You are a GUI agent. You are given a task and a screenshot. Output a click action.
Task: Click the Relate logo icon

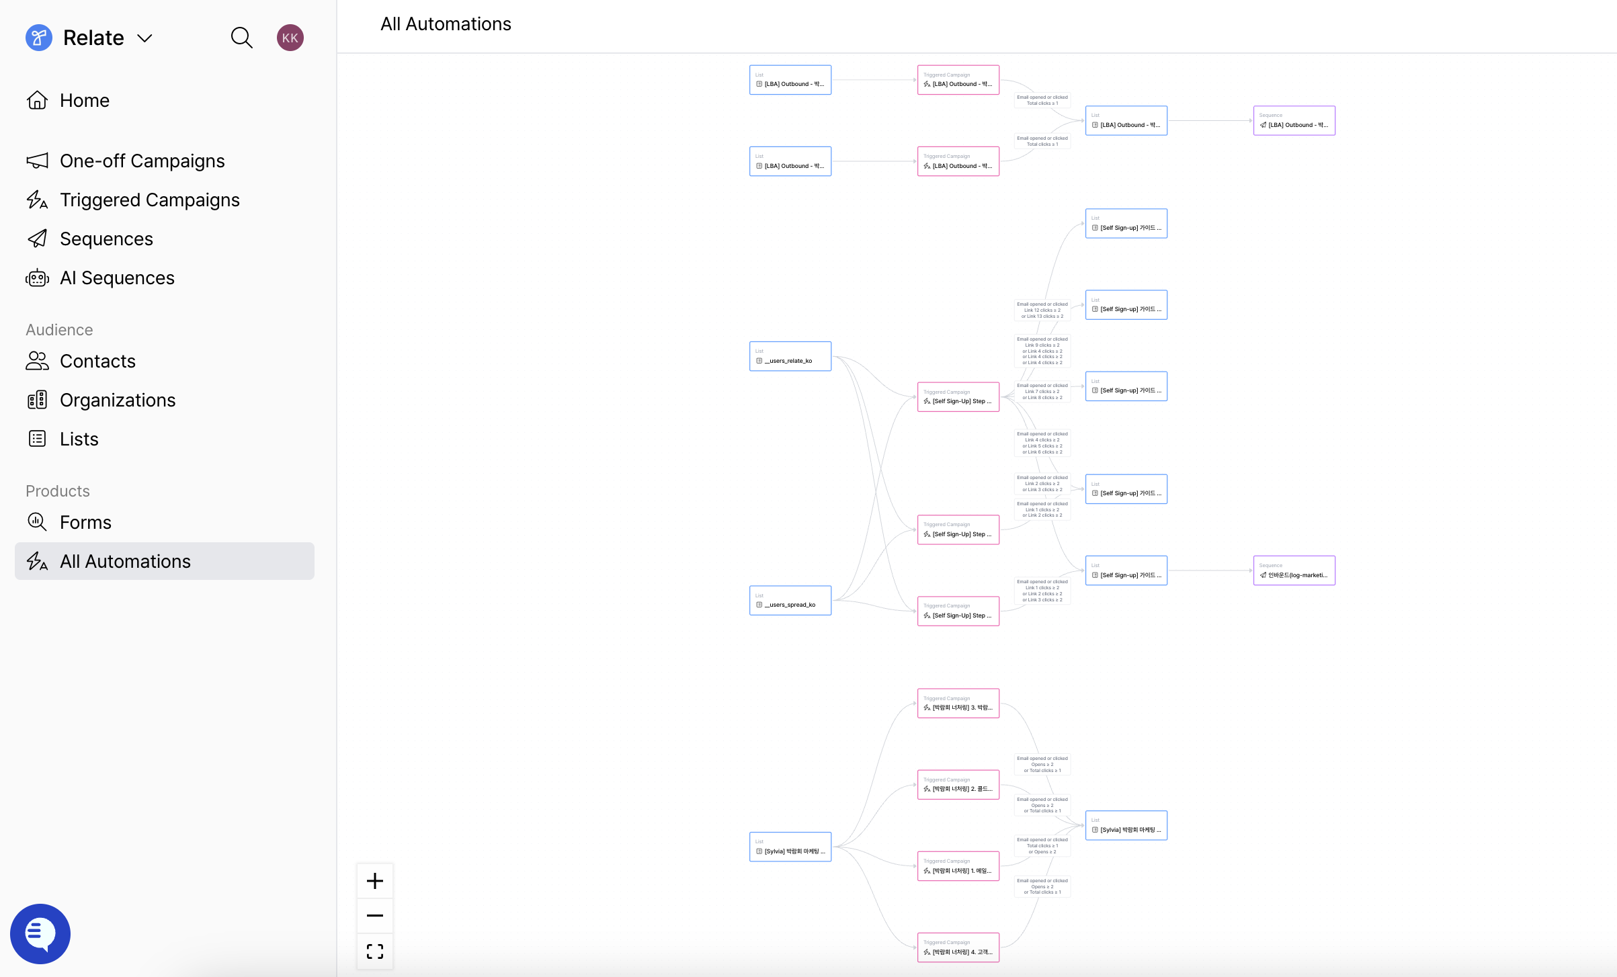pos(38,37)
